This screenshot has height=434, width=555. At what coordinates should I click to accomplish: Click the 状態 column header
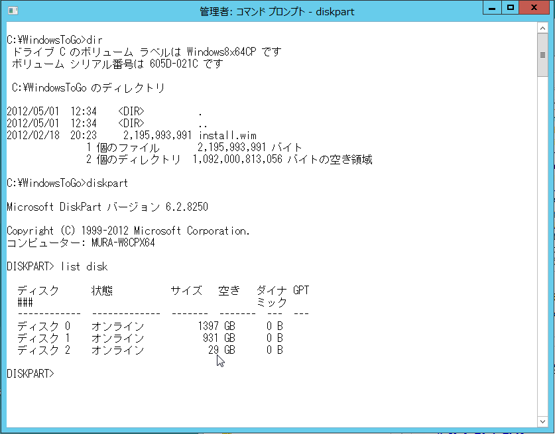tap(102, 290)
